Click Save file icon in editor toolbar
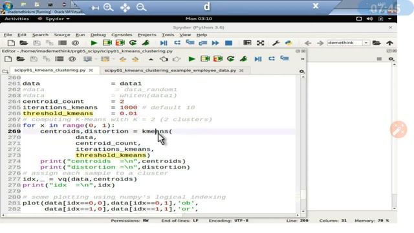This screenshot has width=414, height=233. click(x=34, y=59)
